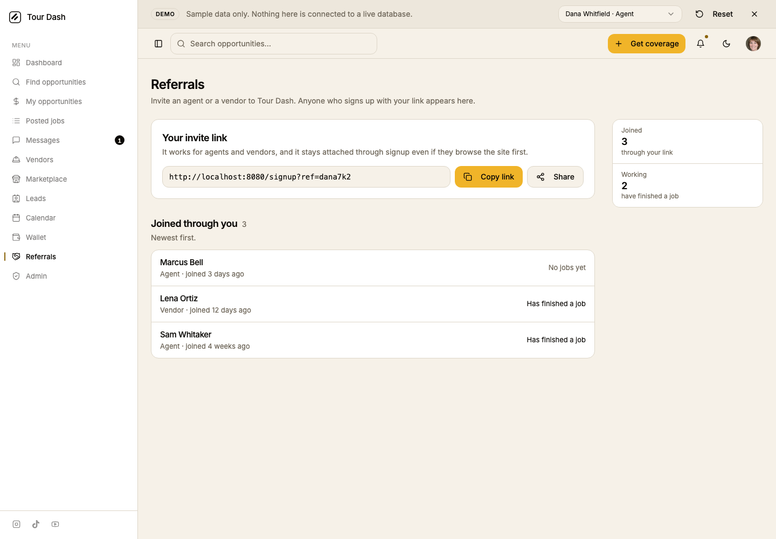Click the Reset demo button
This screenshot has width=776, height=539.
(714, 14)
